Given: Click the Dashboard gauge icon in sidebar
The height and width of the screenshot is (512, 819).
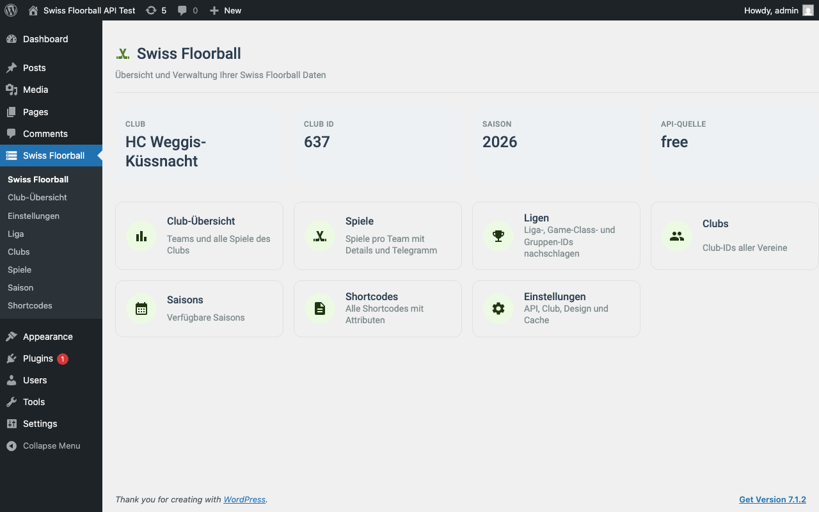Looking at the screenshot, I should pyautogui.click(x=12, y=39).
